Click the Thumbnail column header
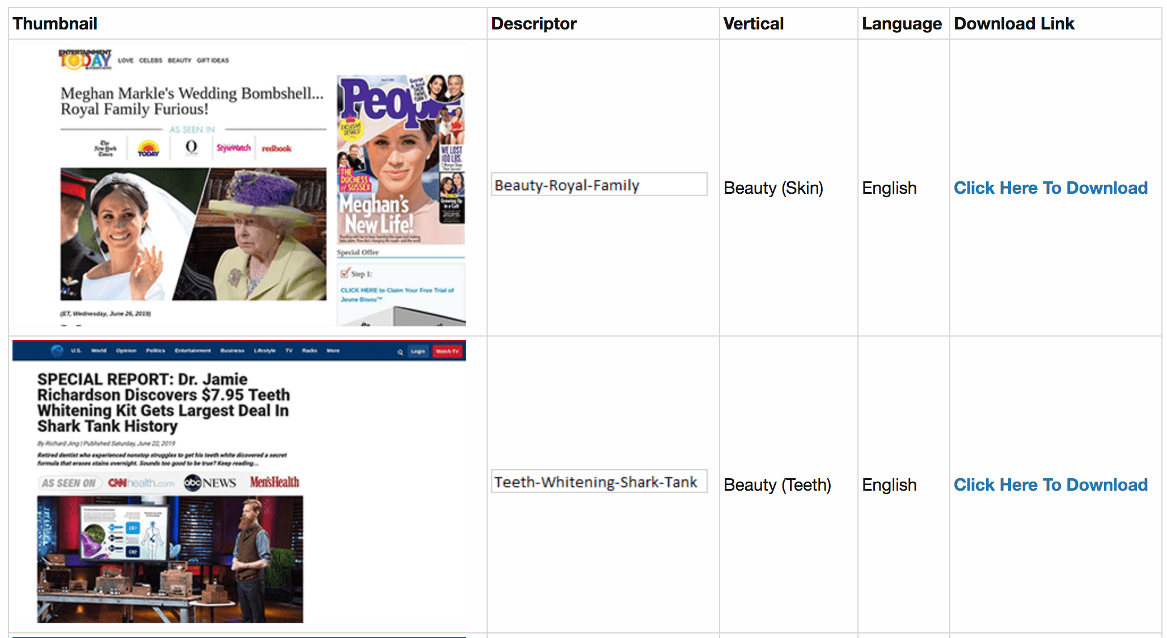This screenshot has width=1167, height=638. pyautogui.click(x=55, y=23)
